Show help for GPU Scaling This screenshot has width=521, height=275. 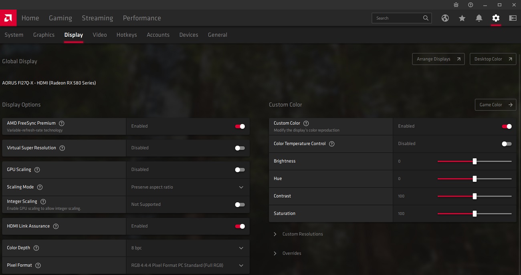point(37,169)
